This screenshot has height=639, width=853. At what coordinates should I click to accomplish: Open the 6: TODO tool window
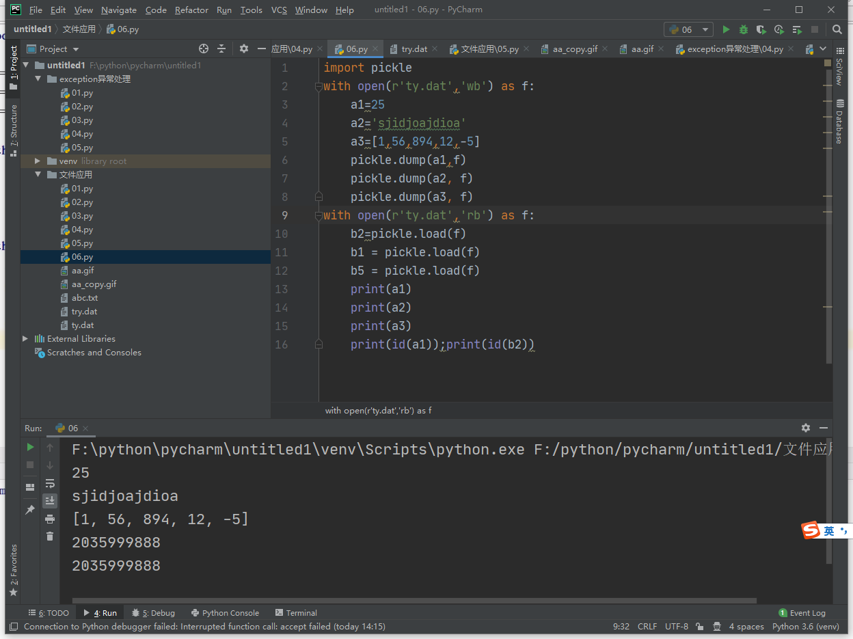point(49,613)
